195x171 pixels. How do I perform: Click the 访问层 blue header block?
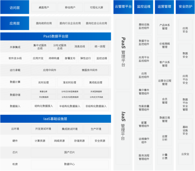[x=15, y=7]
